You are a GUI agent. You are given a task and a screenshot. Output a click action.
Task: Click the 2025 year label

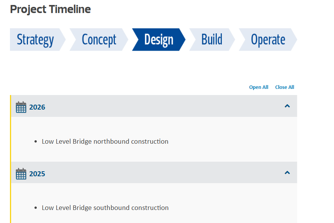37,174
